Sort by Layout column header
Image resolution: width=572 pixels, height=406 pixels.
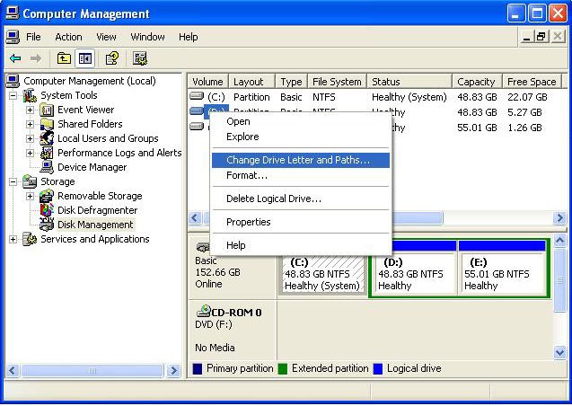pos(251,82)
